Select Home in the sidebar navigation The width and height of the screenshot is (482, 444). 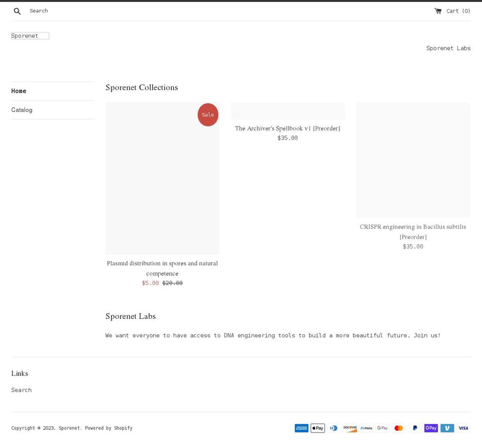(19, 91)
